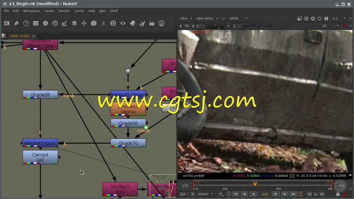The height and width of the screenshot is (199, 354).
Task: Open the 2D view mode dropdown
Action: point(330,26)
